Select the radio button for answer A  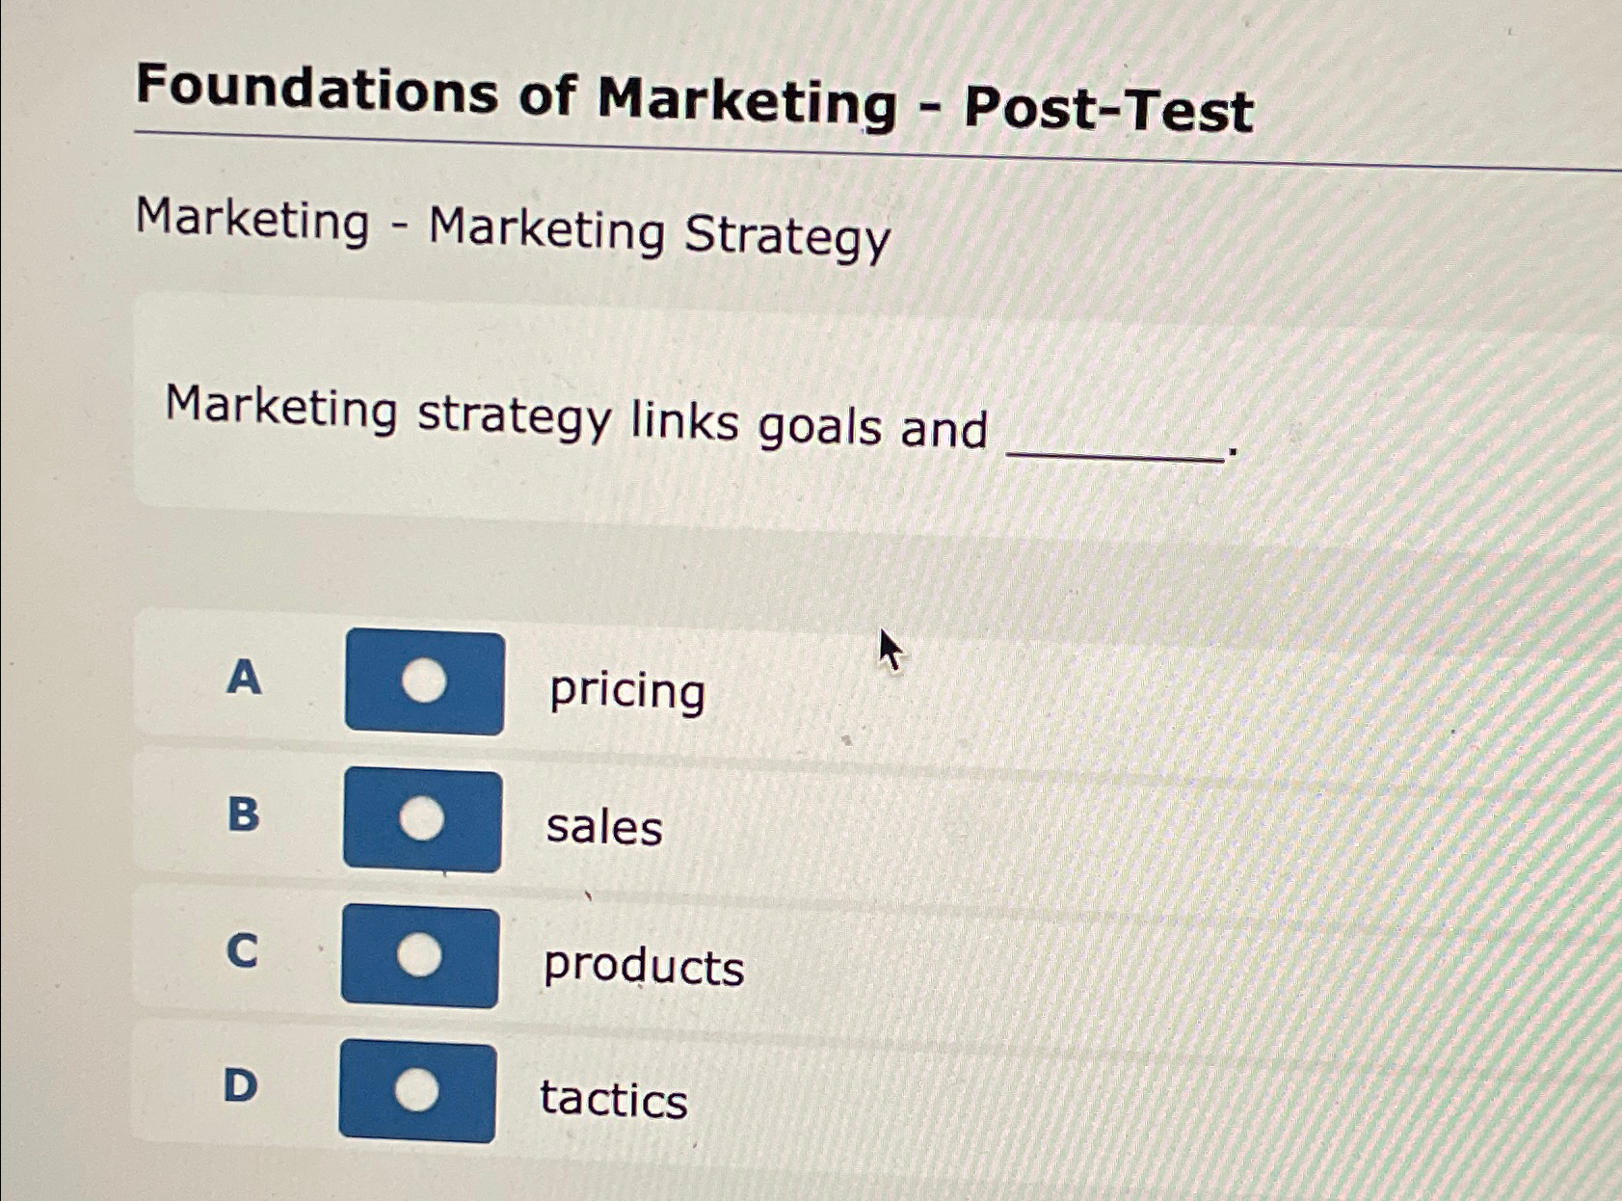coord(423,681)
